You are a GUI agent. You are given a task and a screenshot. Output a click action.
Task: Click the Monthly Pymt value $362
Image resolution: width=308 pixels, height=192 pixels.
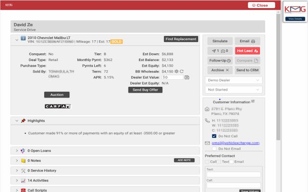tap(108, 60)
